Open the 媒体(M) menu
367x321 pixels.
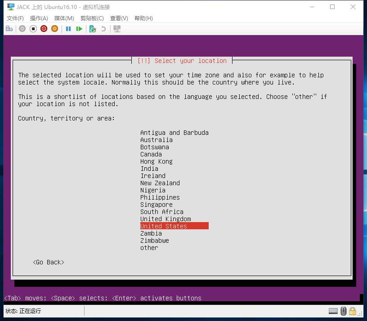(x=64, y=18)
